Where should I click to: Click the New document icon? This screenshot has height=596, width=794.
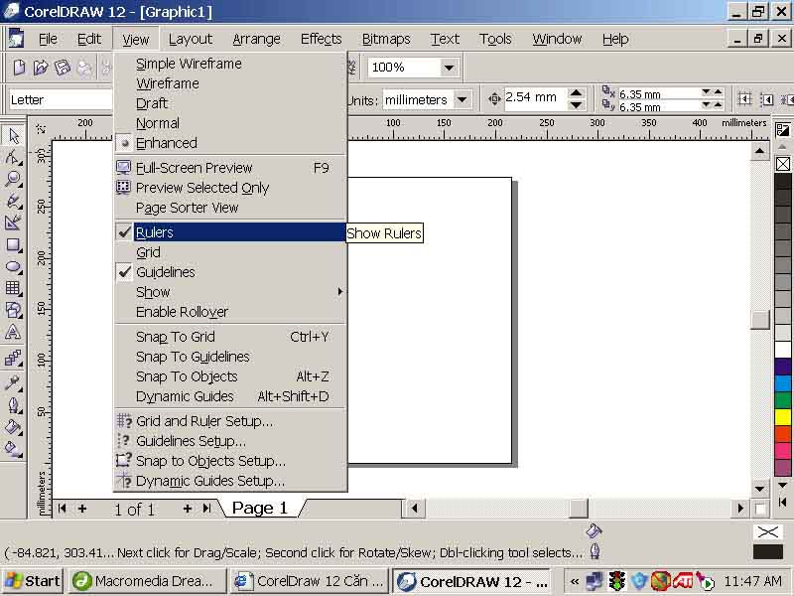(19, 68)
